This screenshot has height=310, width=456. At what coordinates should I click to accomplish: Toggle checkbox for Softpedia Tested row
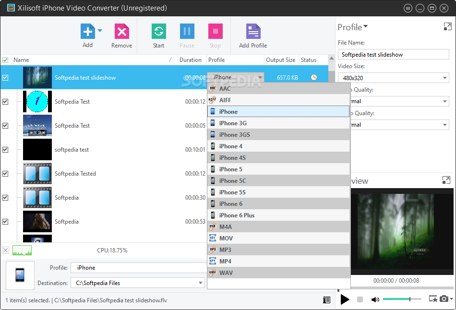point(5,174)
